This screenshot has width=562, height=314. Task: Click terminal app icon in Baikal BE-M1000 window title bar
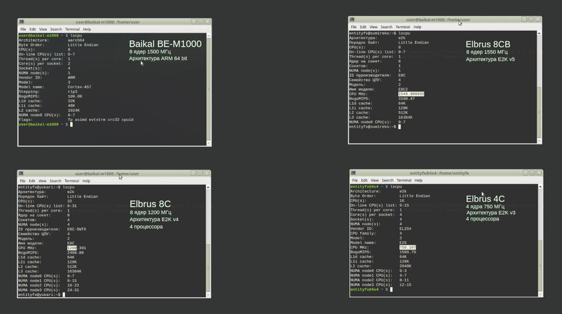pyautogui.click(x=21, y=22)
